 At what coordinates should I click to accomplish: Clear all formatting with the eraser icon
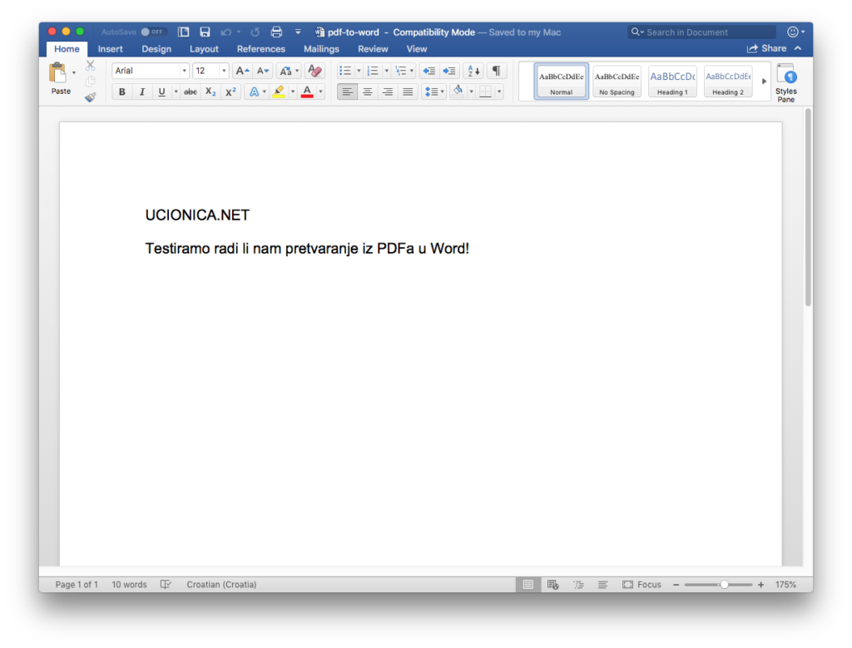(315, 71)
